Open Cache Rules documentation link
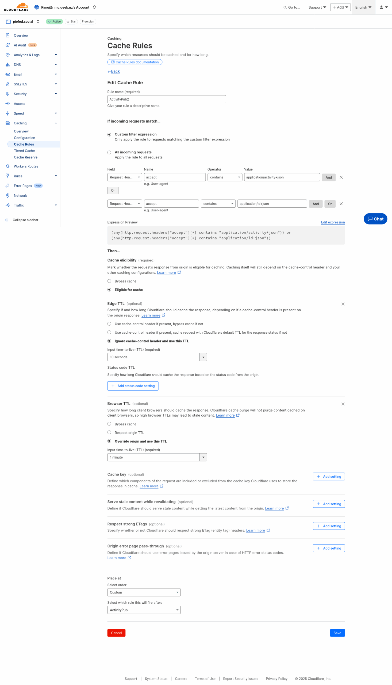Screen dimensions: 392x685 (134, 62)
